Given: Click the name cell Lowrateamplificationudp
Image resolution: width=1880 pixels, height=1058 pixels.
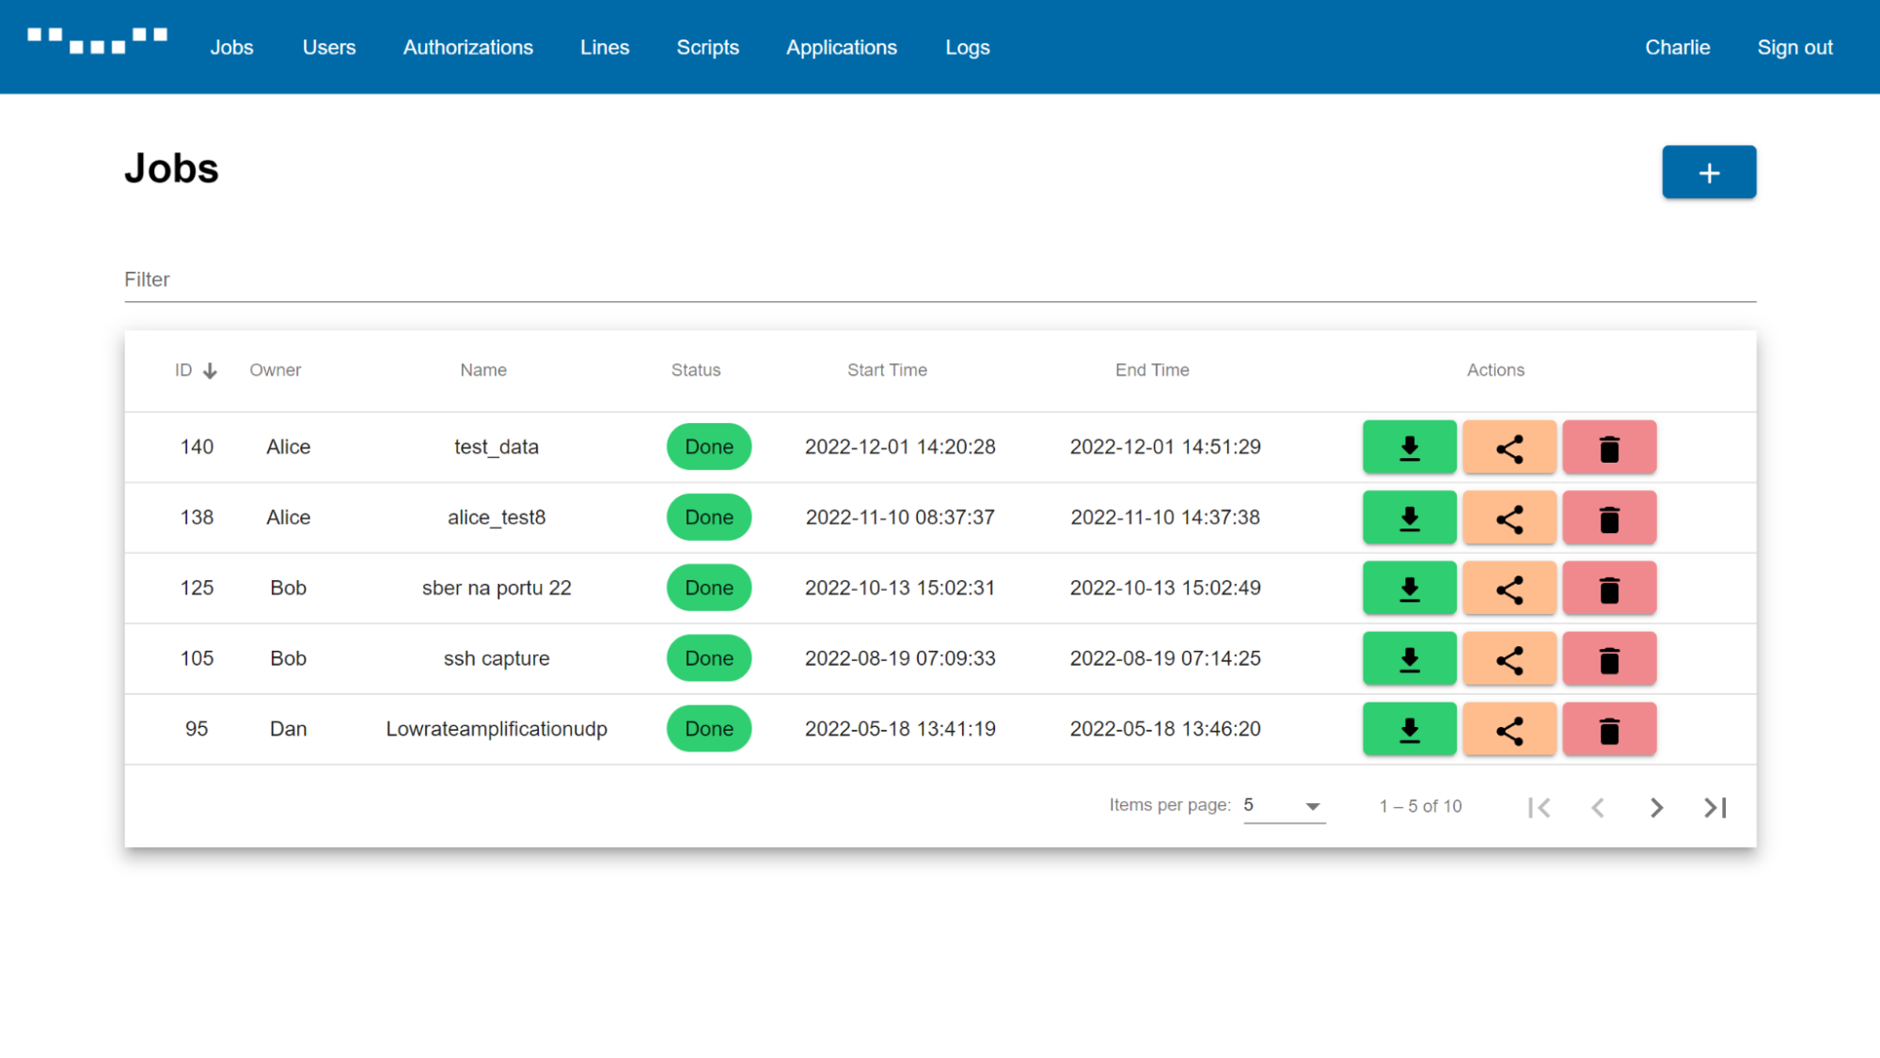Looking at the screenshot, I should pos(496,729).
